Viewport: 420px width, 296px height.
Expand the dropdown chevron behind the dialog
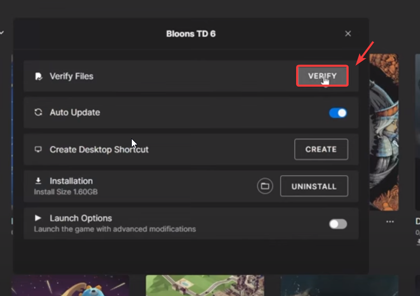pos(2,32)
